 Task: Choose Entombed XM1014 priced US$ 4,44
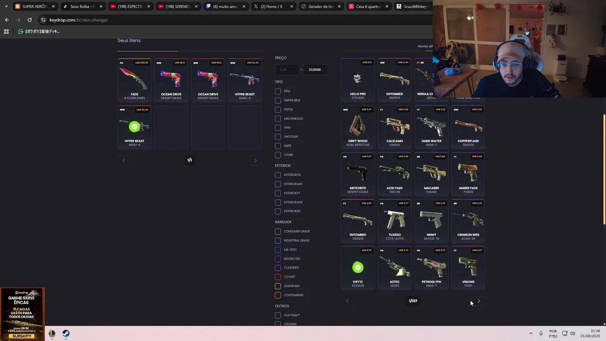click(x=394, y=80)
